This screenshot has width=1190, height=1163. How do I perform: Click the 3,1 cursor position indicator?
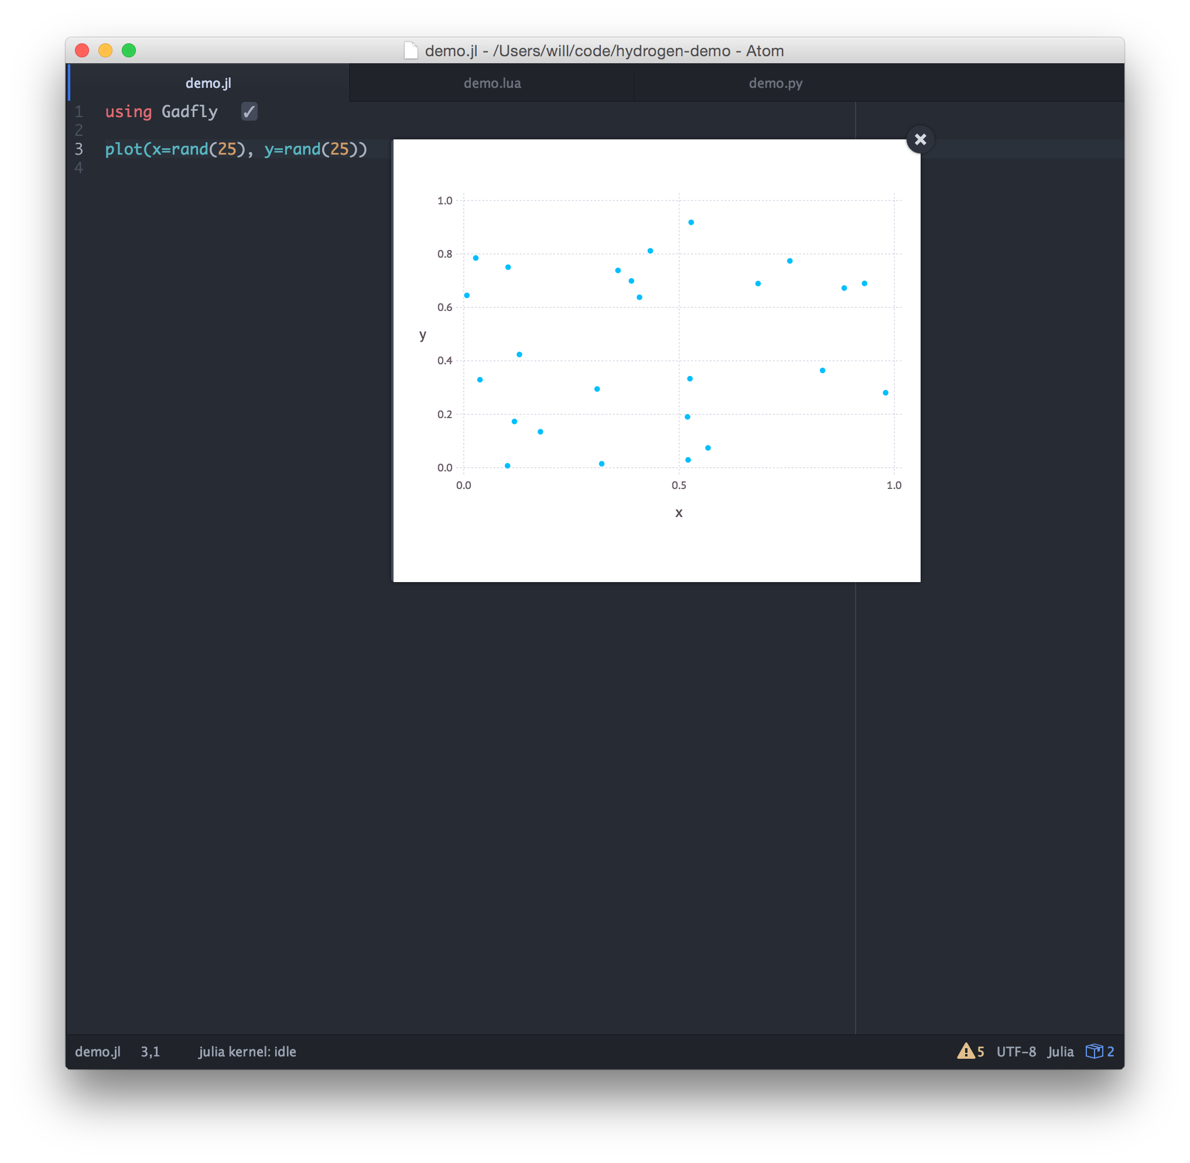150,1051
